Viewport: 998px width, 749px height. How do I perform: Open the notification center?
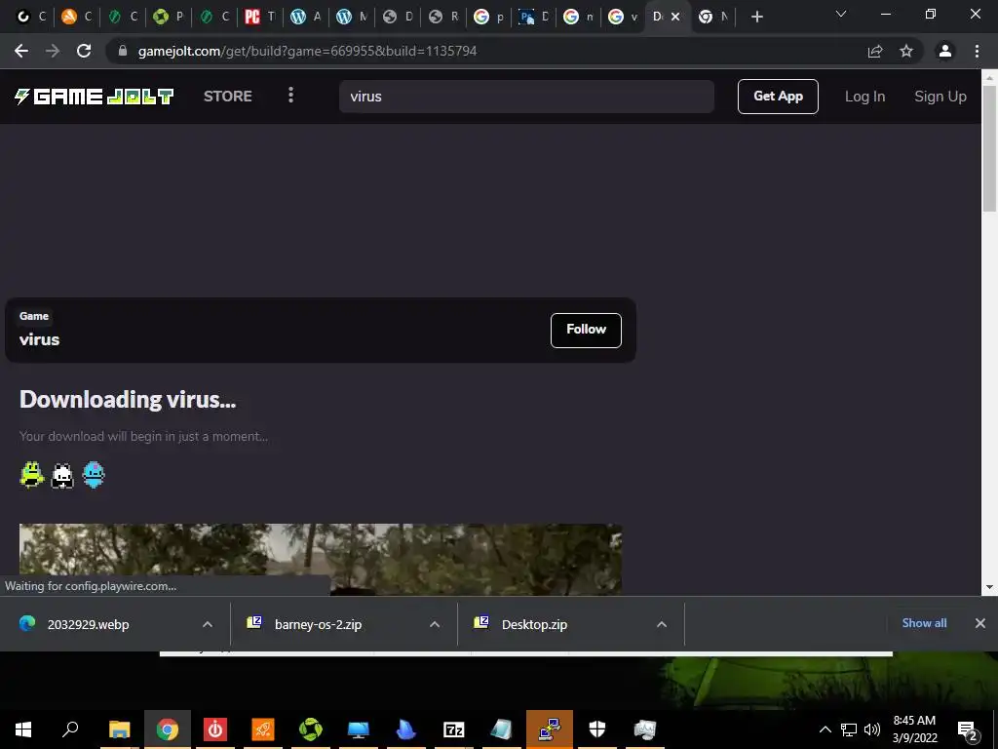(x=968, y=729)
